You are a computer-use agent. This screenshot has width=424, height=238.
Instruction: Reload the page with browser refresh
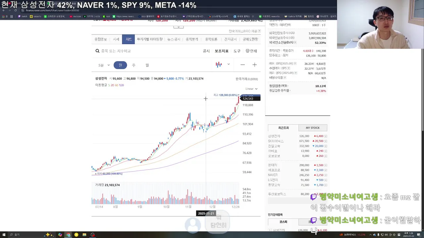point(15,10)
